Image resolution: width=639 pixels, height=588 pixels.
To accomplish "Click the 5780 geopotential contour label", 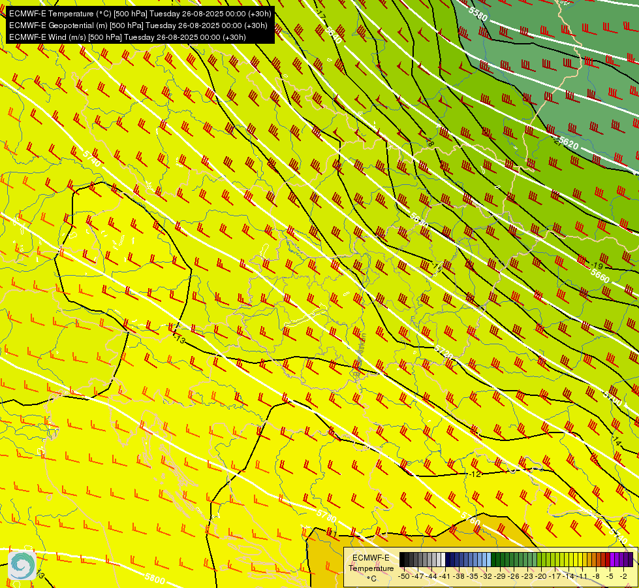I will [x=326, y=516].
